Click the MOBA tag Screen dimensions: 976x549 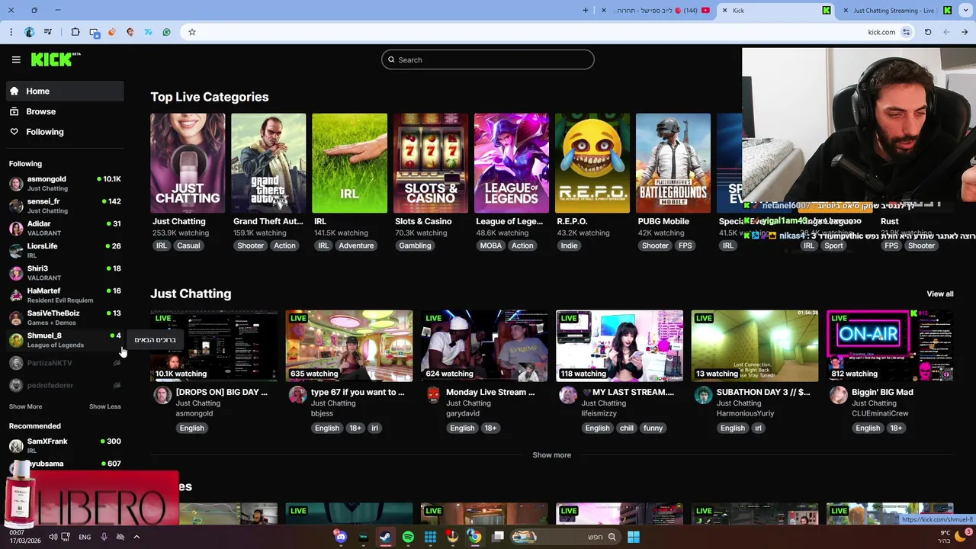[491, 246]
